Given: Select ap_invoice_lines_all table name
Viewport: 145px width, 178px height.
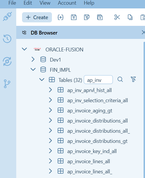Looking at the screenshot, I should click(x=88, y=161).
